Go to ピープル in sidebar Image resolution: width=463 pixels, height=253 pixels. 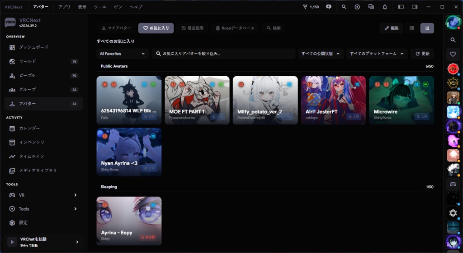pyautogui.click(x=44, y=75)
